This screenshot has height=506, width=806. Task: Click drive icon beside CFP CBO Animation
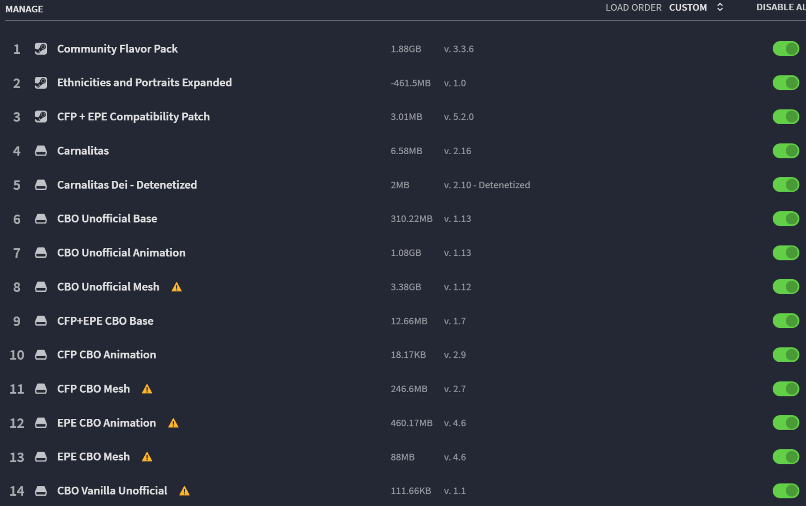41,355
